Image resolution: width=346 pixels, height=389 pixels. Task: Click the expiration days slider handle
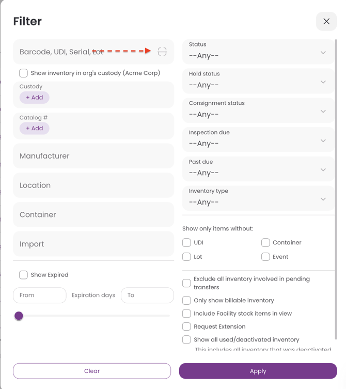coord(19,316)
